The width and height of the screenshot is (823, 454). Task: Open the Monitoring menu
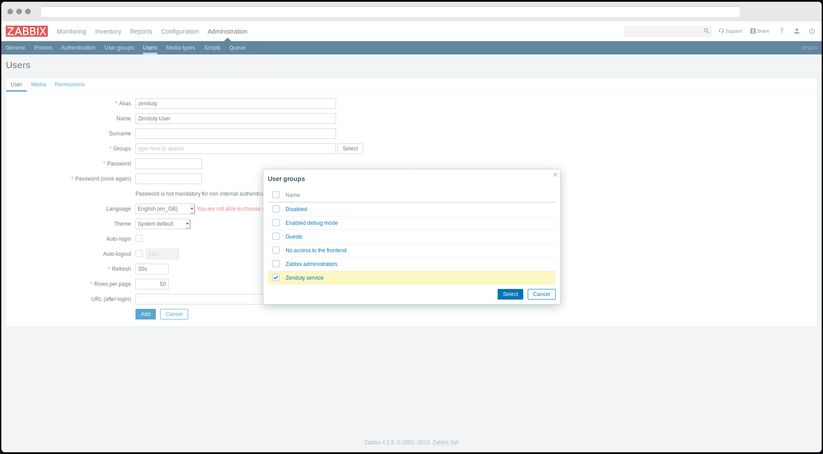point(71,31)
